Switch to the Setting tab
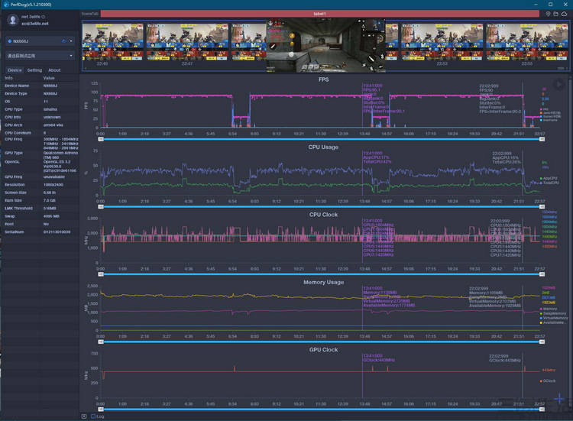 click(x=34, y=70)
